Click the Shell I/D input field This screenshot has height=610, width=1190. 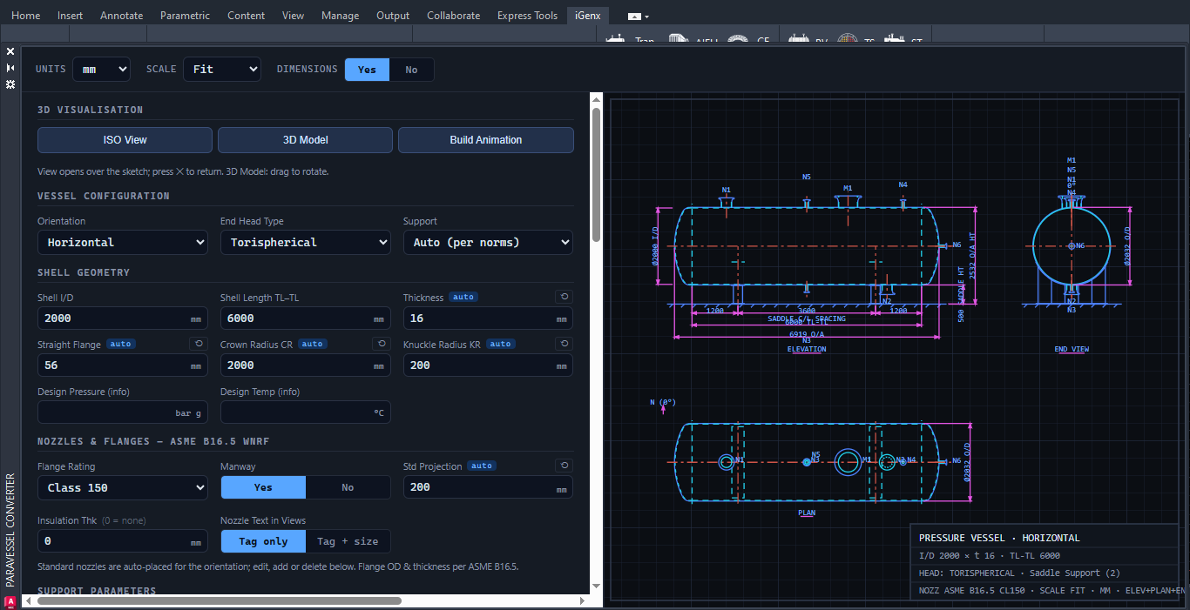pyautogui.click(x=123, y=318)
